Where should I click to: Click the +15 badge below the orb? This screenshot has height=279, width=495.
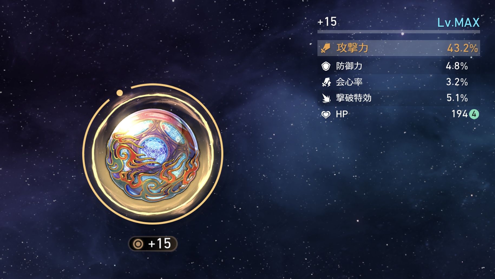[x=153, y=244]
